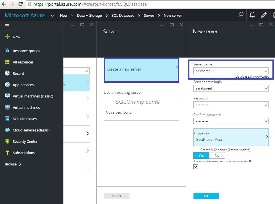
Task: Open Subscriptions key icon
Action: pyautogui.click(x=7, y=152)
